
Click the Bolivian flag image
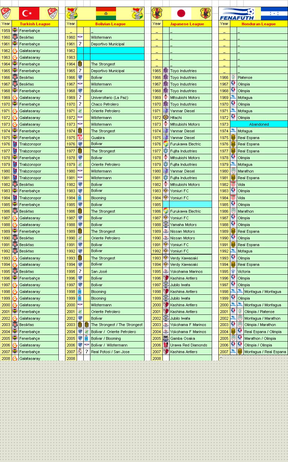click(106, 13)
